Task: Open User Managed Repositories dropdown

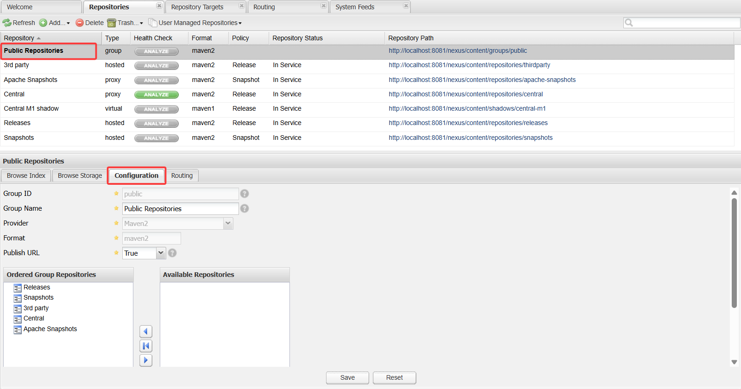Action: (195, 23)
